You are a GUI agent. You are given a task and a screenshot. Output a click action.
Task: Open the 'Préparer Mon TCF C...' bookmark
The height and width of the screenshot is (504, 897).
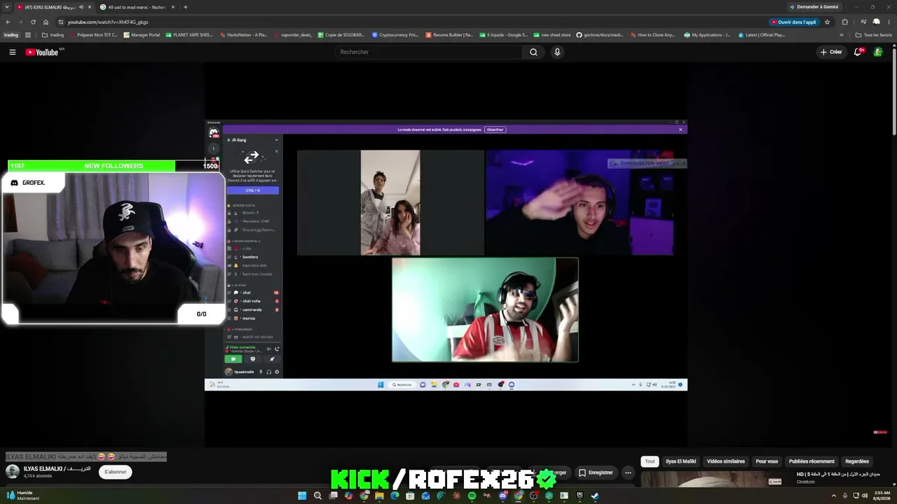[94, 35]
